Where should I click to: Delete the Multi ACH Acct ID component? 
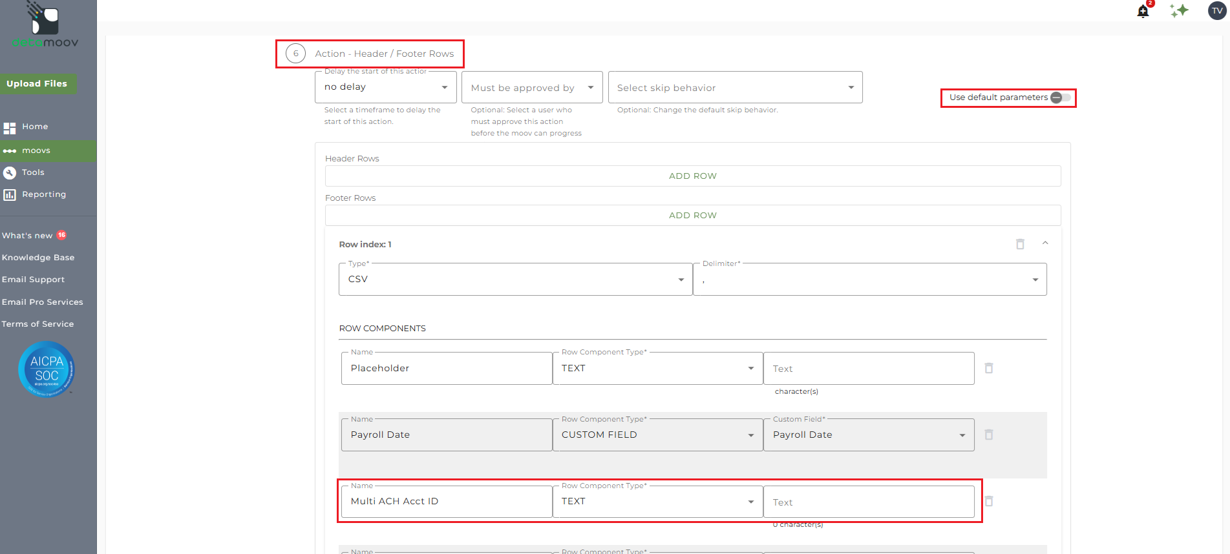pos(988,501)
